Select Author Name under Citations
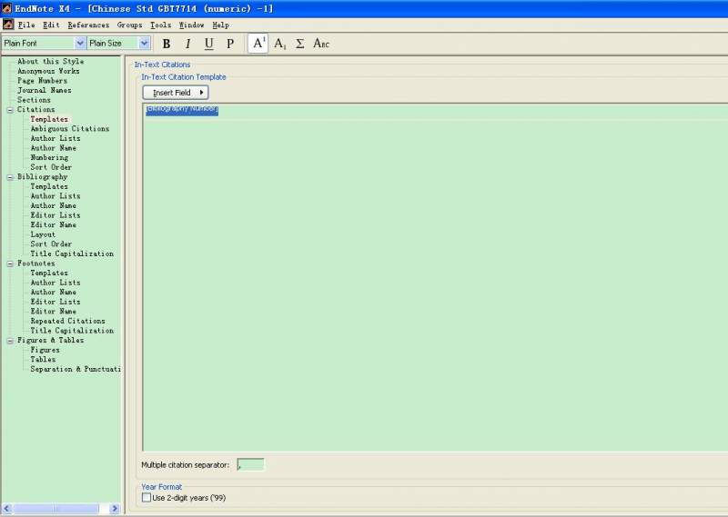728x517 pixels. point(54,148)
